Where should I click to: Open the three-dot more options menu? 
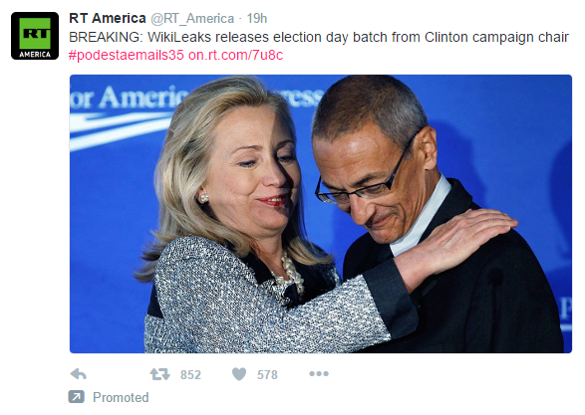319,373
